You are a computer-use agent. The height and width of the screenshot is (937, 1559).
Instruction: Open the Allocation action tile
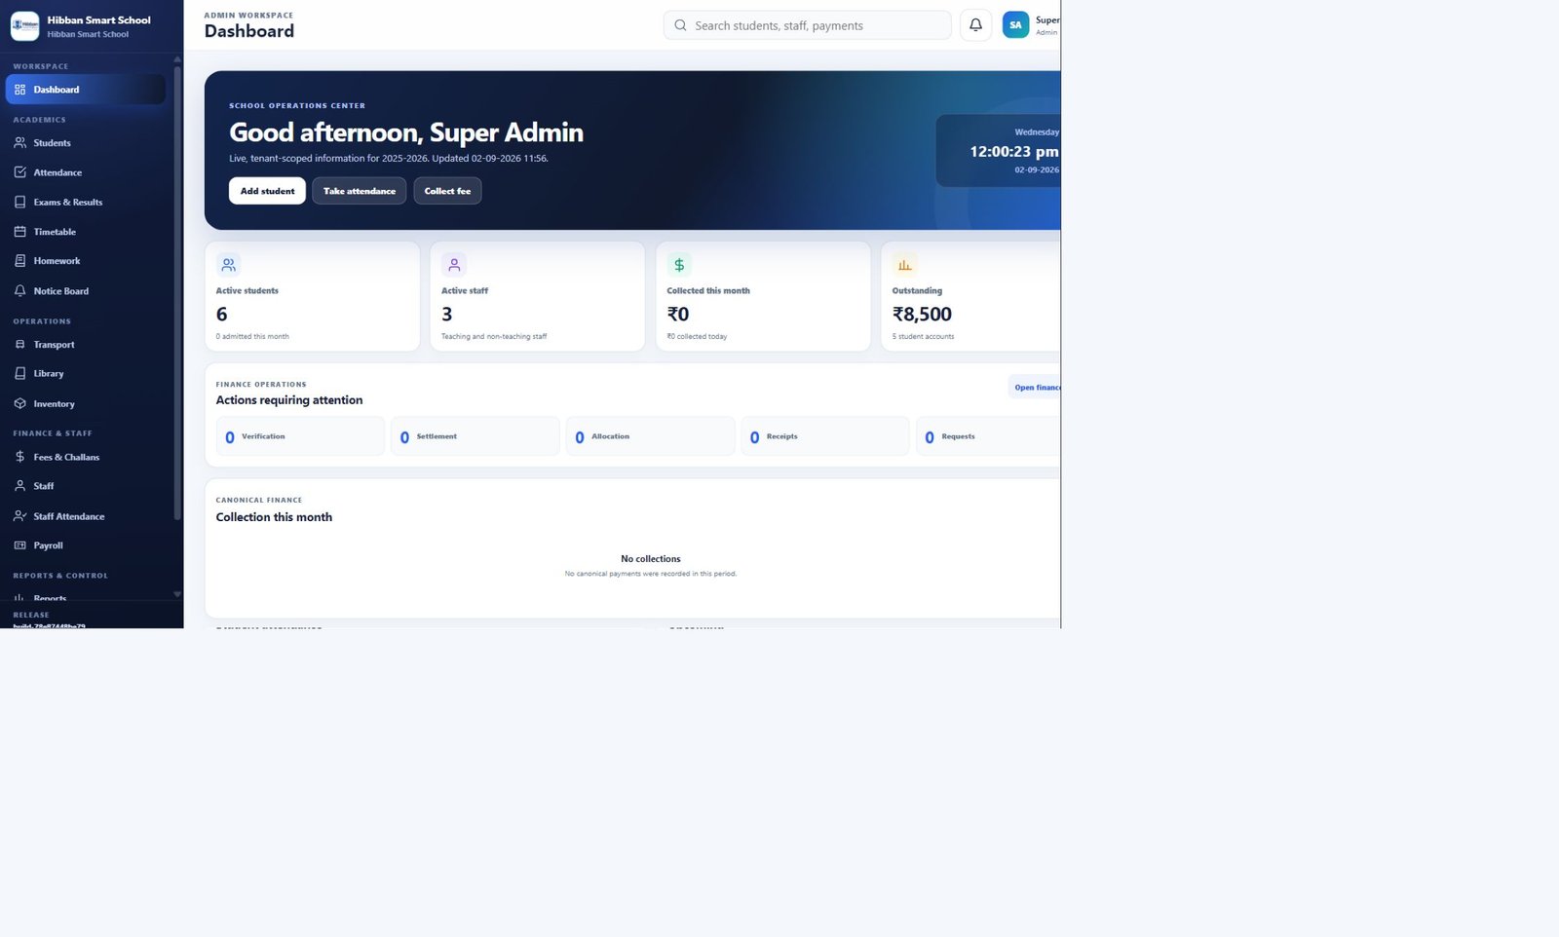click(x=650, y=436)
